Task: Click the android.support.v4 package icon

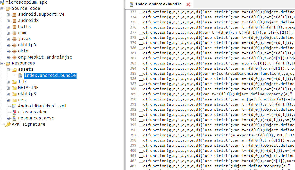Action: click(x=14, y=15)
